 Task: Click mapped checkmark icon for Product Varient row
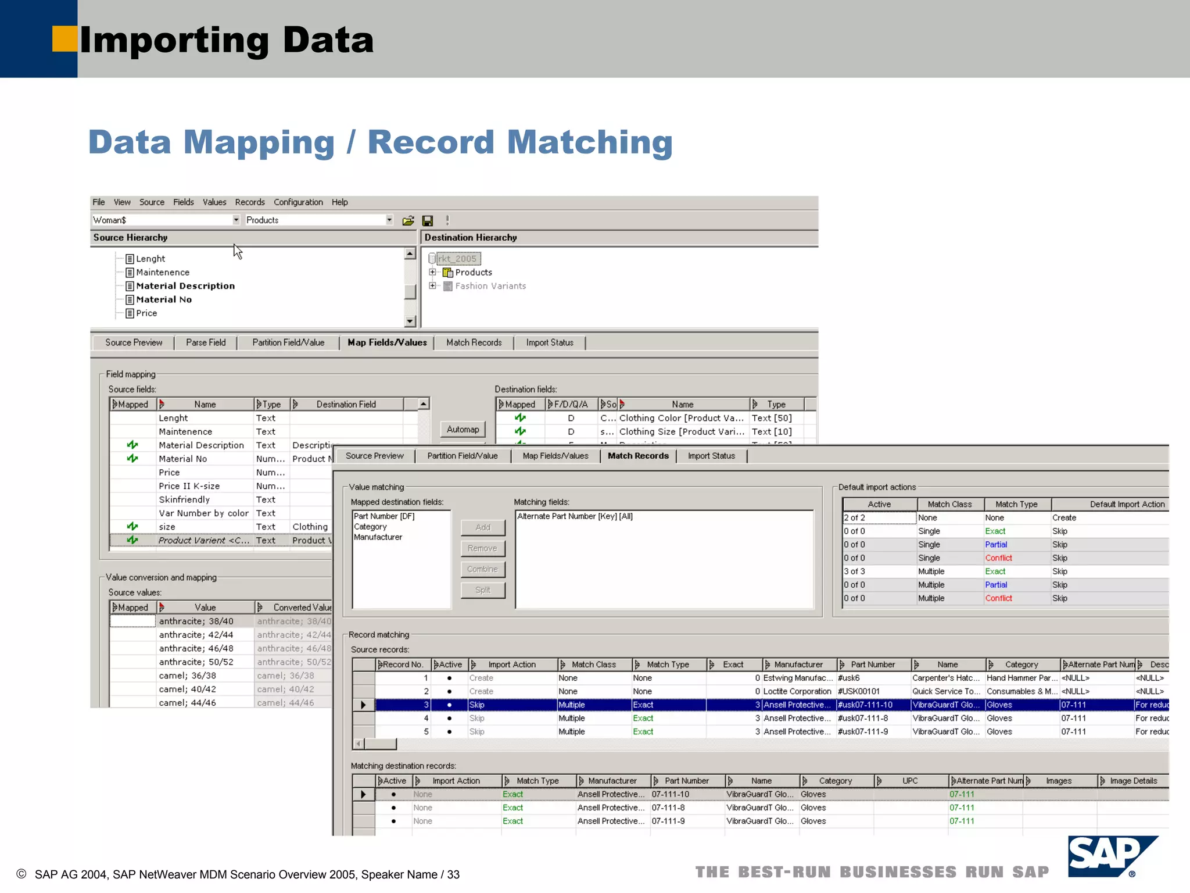132,540
